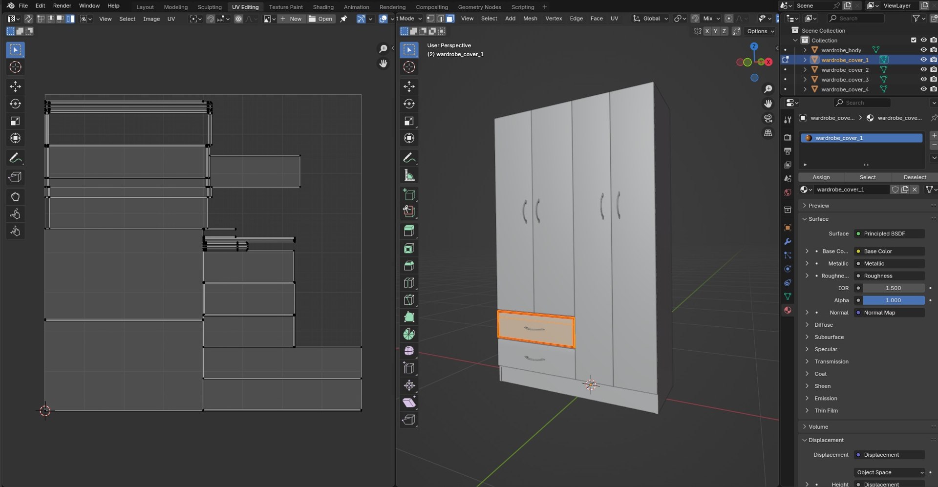This screenshot has width=938, height=487.
Task: Select the Loop Cut tool
Action: coord(409,282)
